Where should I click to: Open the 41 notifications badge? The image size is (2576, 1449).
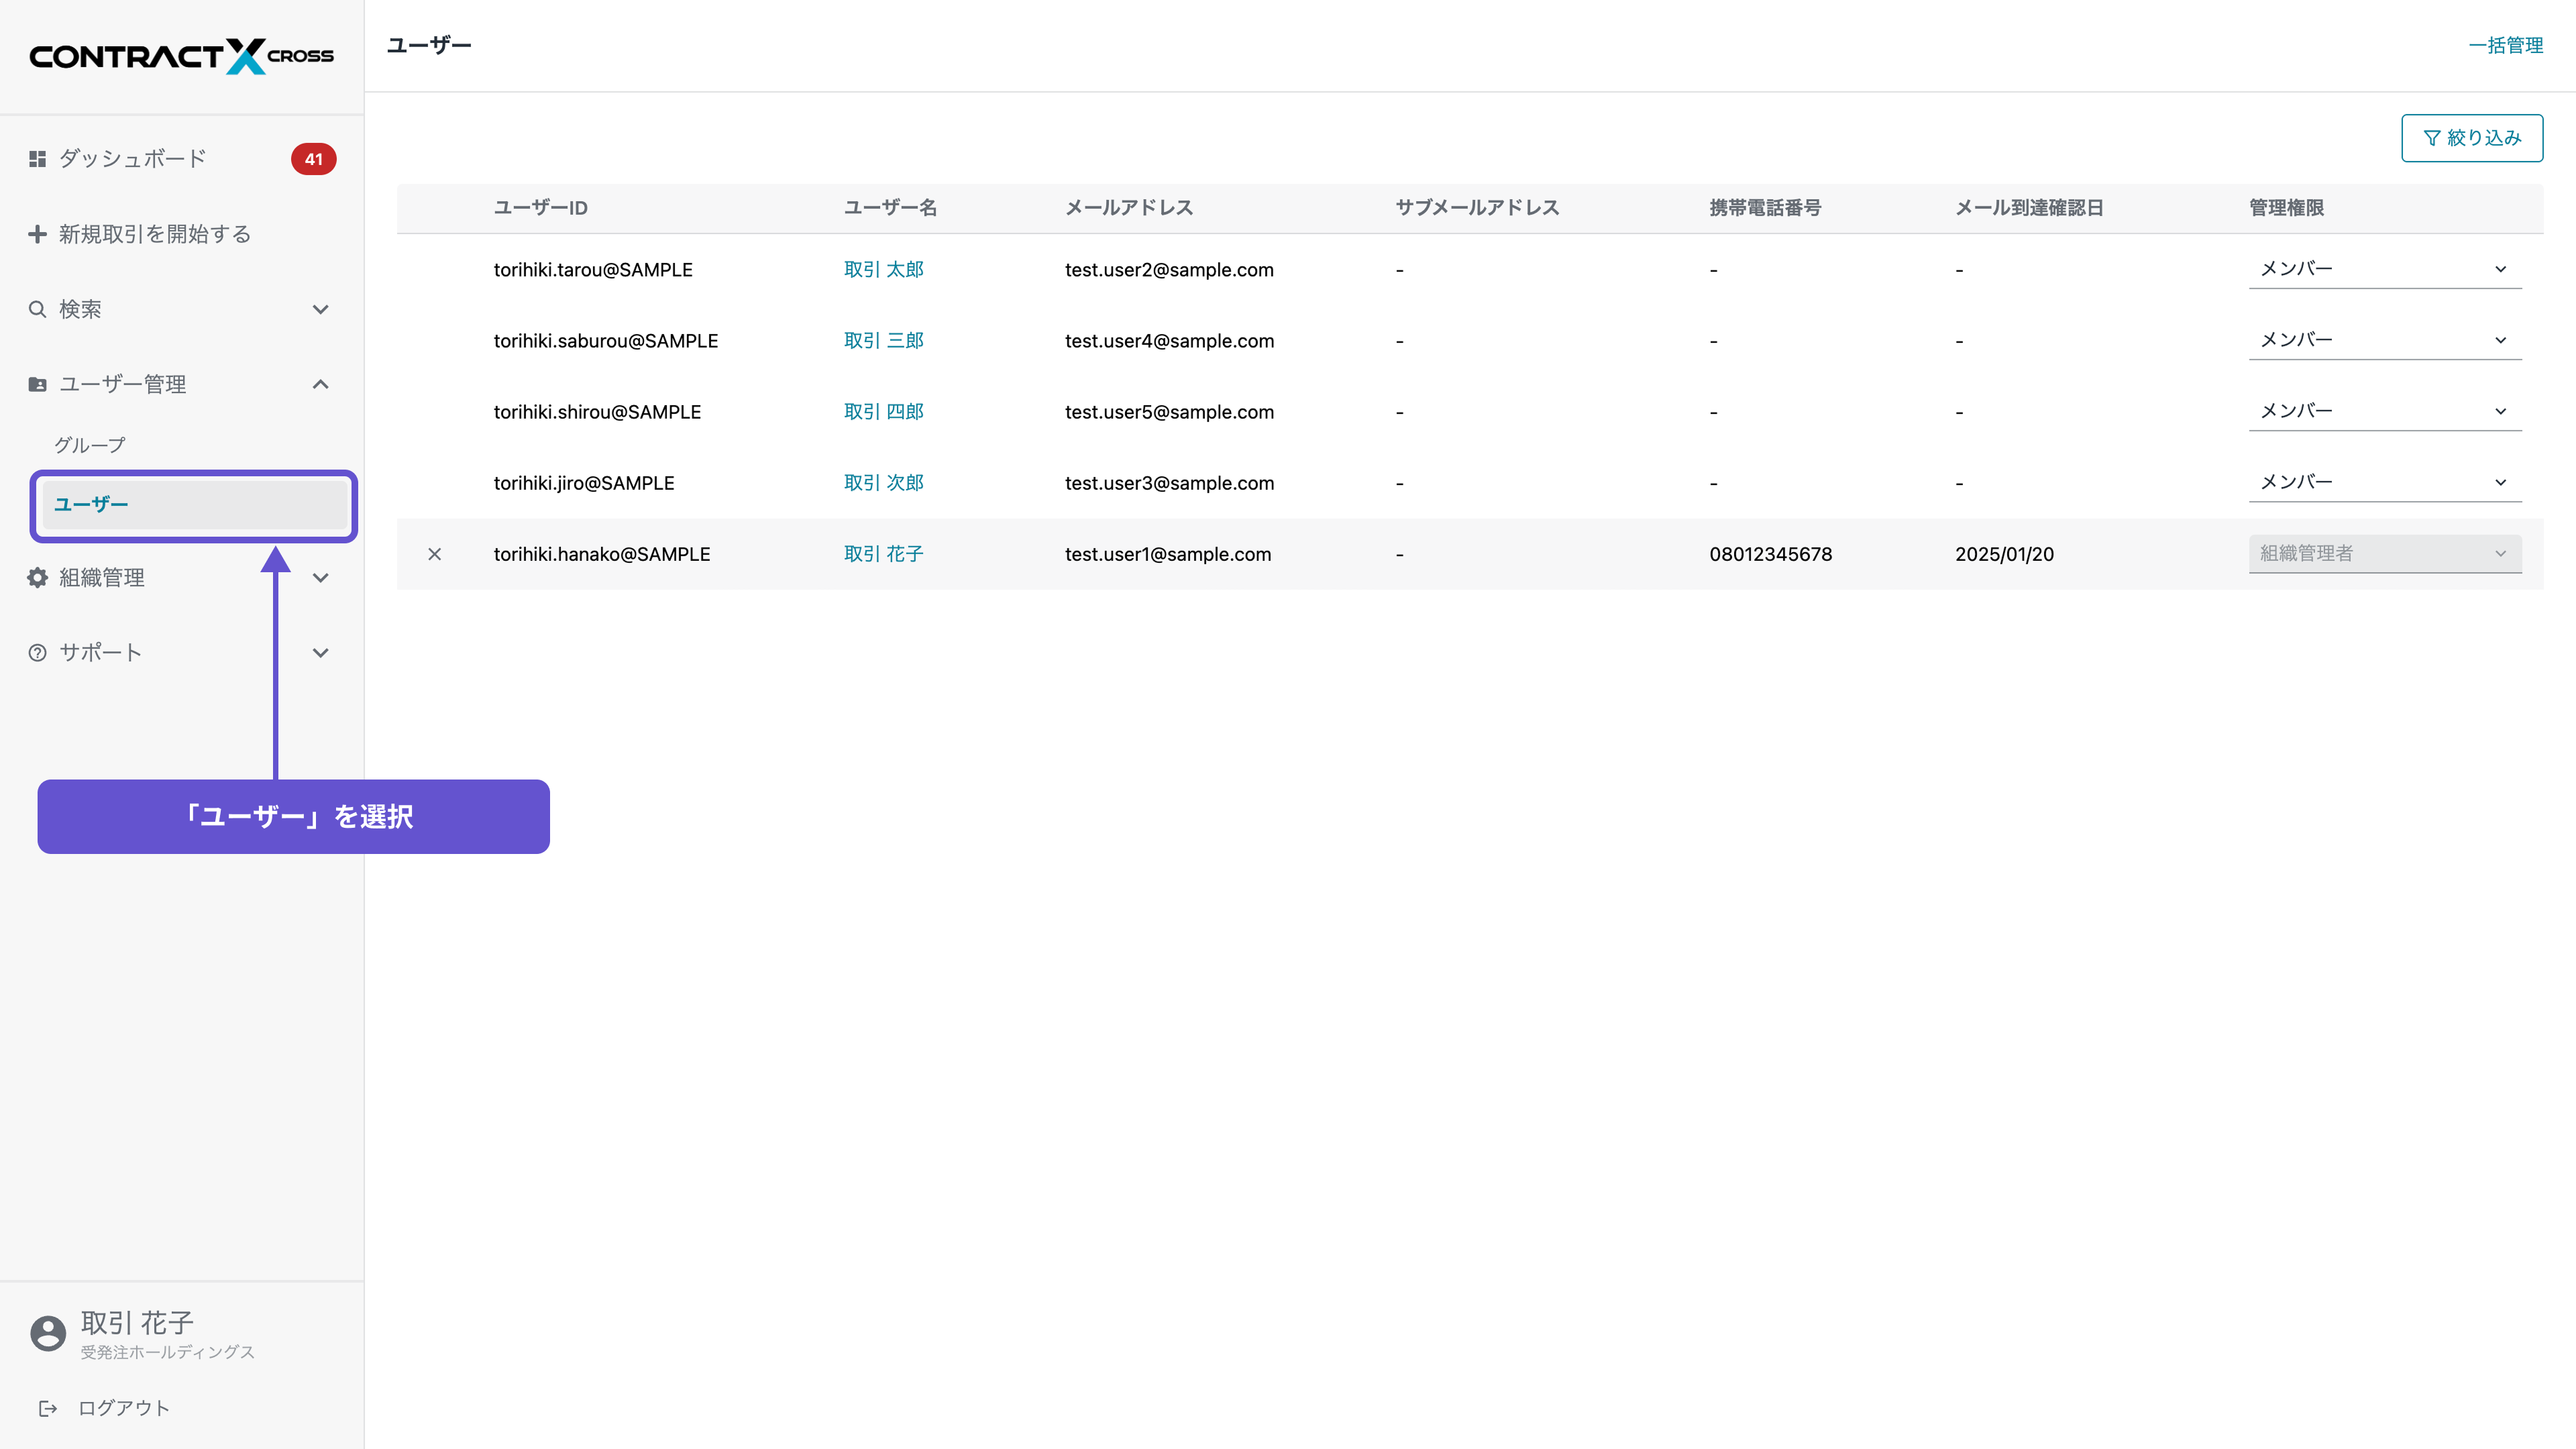click(313, 159)
